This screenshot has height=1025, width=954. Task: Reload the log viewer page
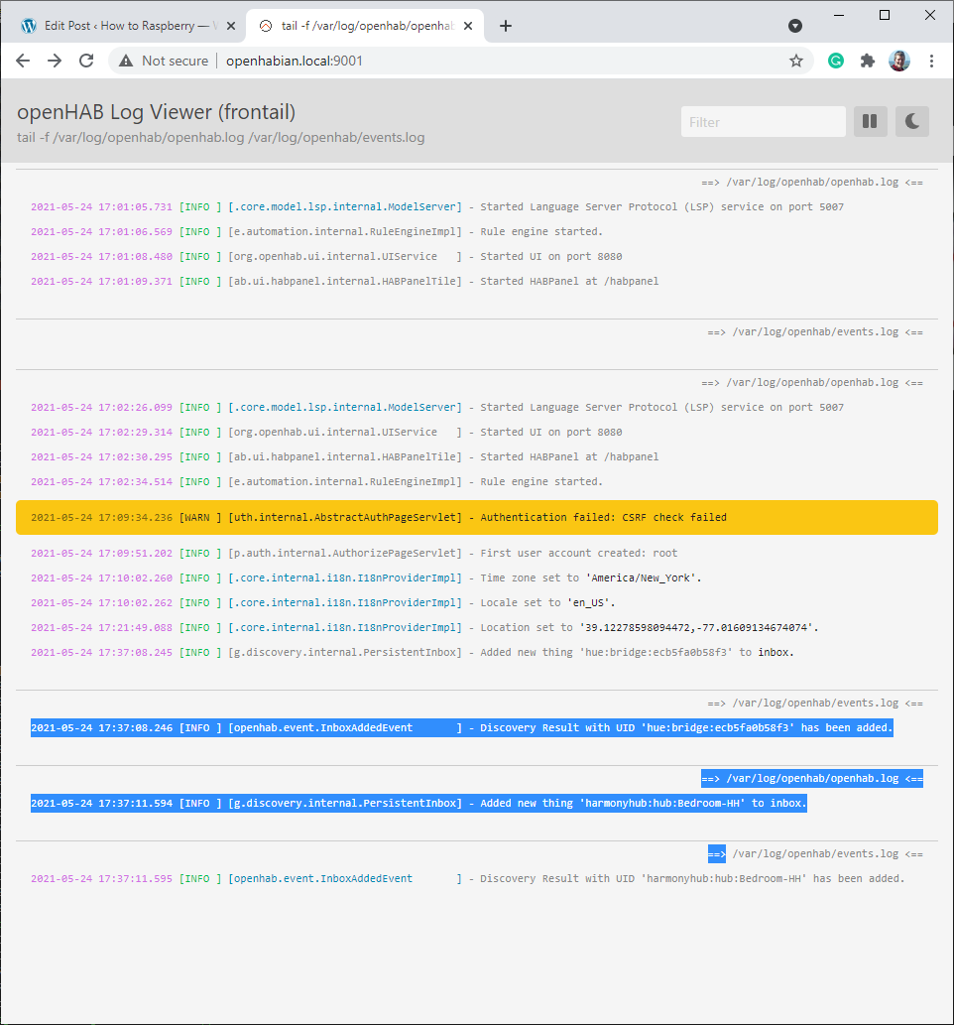(86, 61)
